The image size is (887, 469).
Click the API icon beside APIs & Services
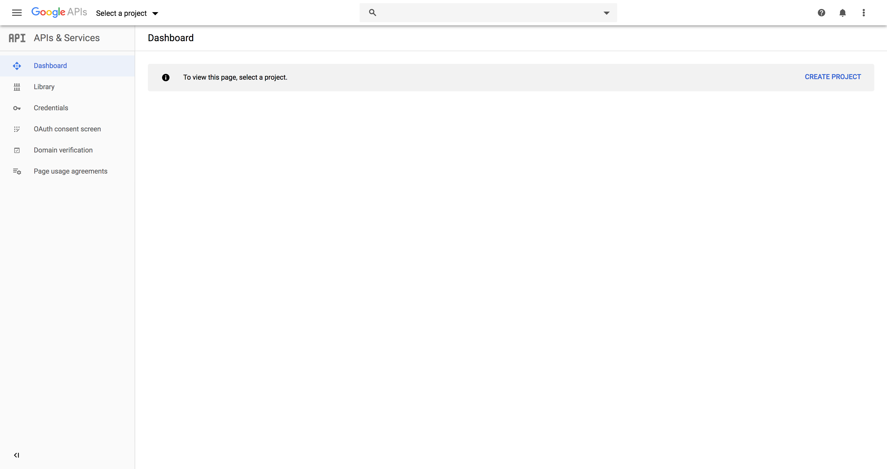(17, 38)
